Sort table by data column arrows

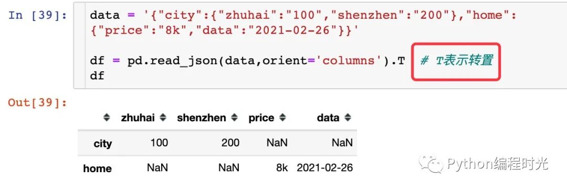pos(348,118)
